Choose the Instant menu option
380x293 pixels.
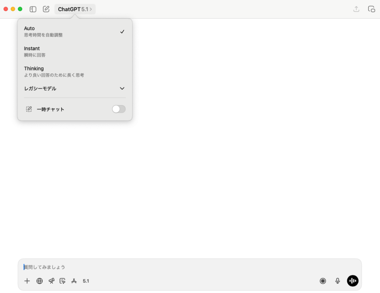coord(75,52)
